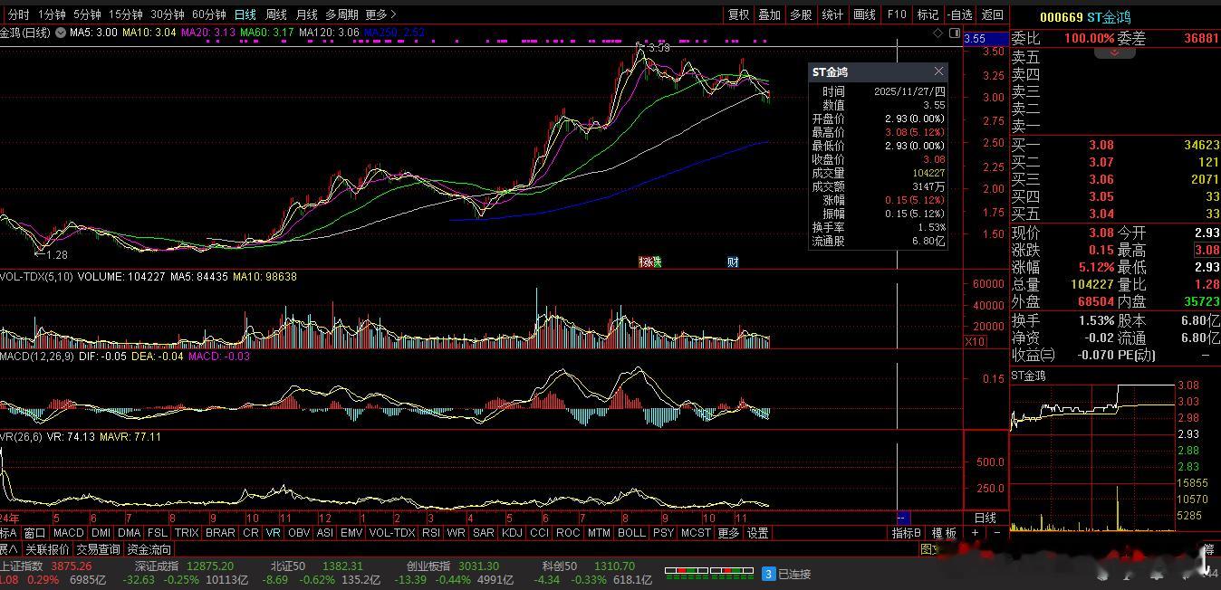
Task: Click the 返回 back button
Action: [993, 14]
